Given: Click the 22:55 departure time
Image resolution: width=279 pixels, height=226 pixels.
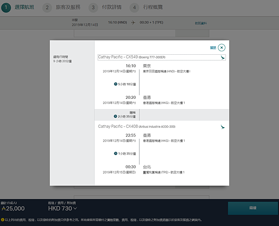Looking at the screenshot, I should 131,136.
